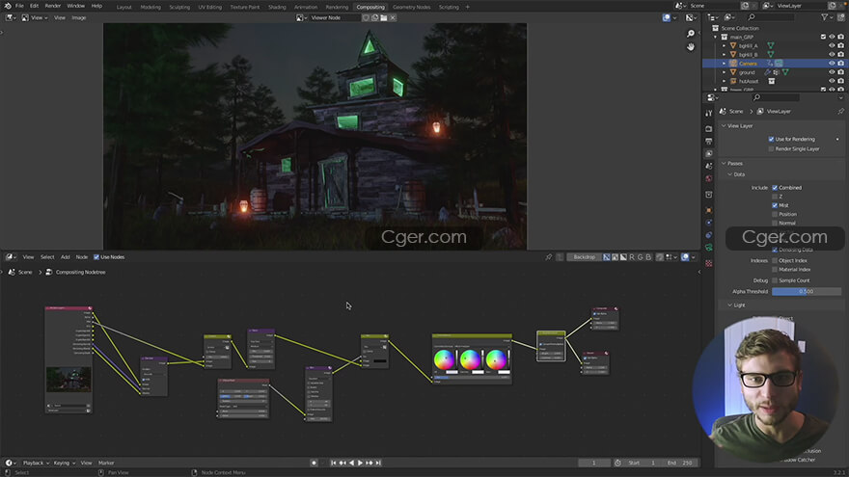This screenshot has width=849, height=477.
Task: Collapse the Light subpanel
Action: (x=730, y=305)
